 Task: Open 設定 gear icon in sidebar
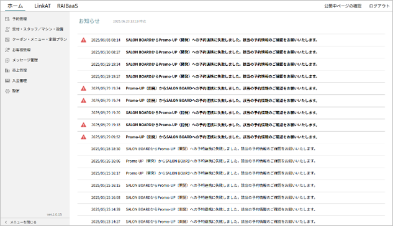coord(7,91)
